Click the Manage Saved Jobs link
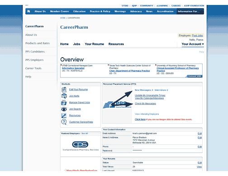The height and width of the screenshot is (176, 228). (x=80, y=103)
